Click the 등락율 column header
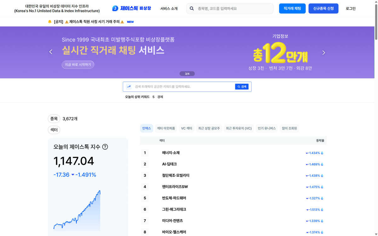Image resolution: width=378 pixels, height=236 pixels. [320, 141]
